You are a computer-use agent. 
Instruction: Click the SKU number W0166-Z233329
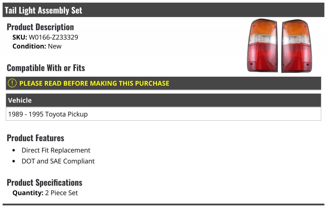click(53, 37)
